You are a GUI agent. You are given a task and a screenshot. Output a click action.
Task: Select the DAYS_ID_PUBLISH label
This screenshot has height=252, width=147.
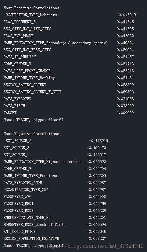pyautogui.click(x=20, y=57)
